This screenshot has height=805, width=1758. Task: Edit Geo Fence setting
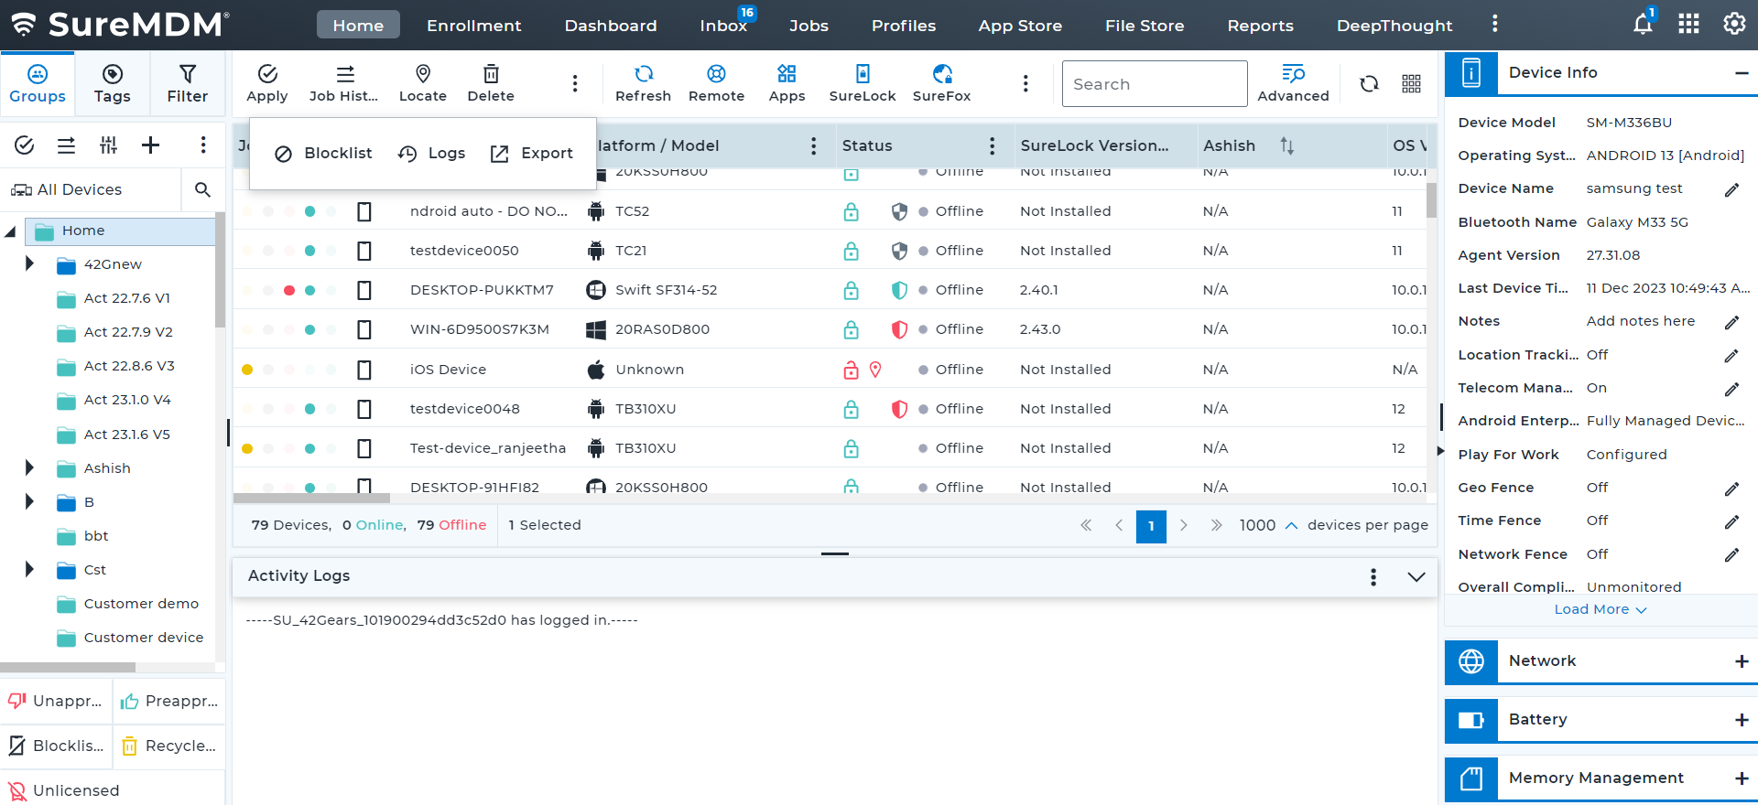1731,488
